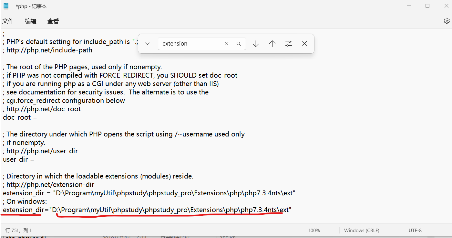The image size is (452, 238).
Task: Click the doc_root = line
Action: tap(20, 117)
